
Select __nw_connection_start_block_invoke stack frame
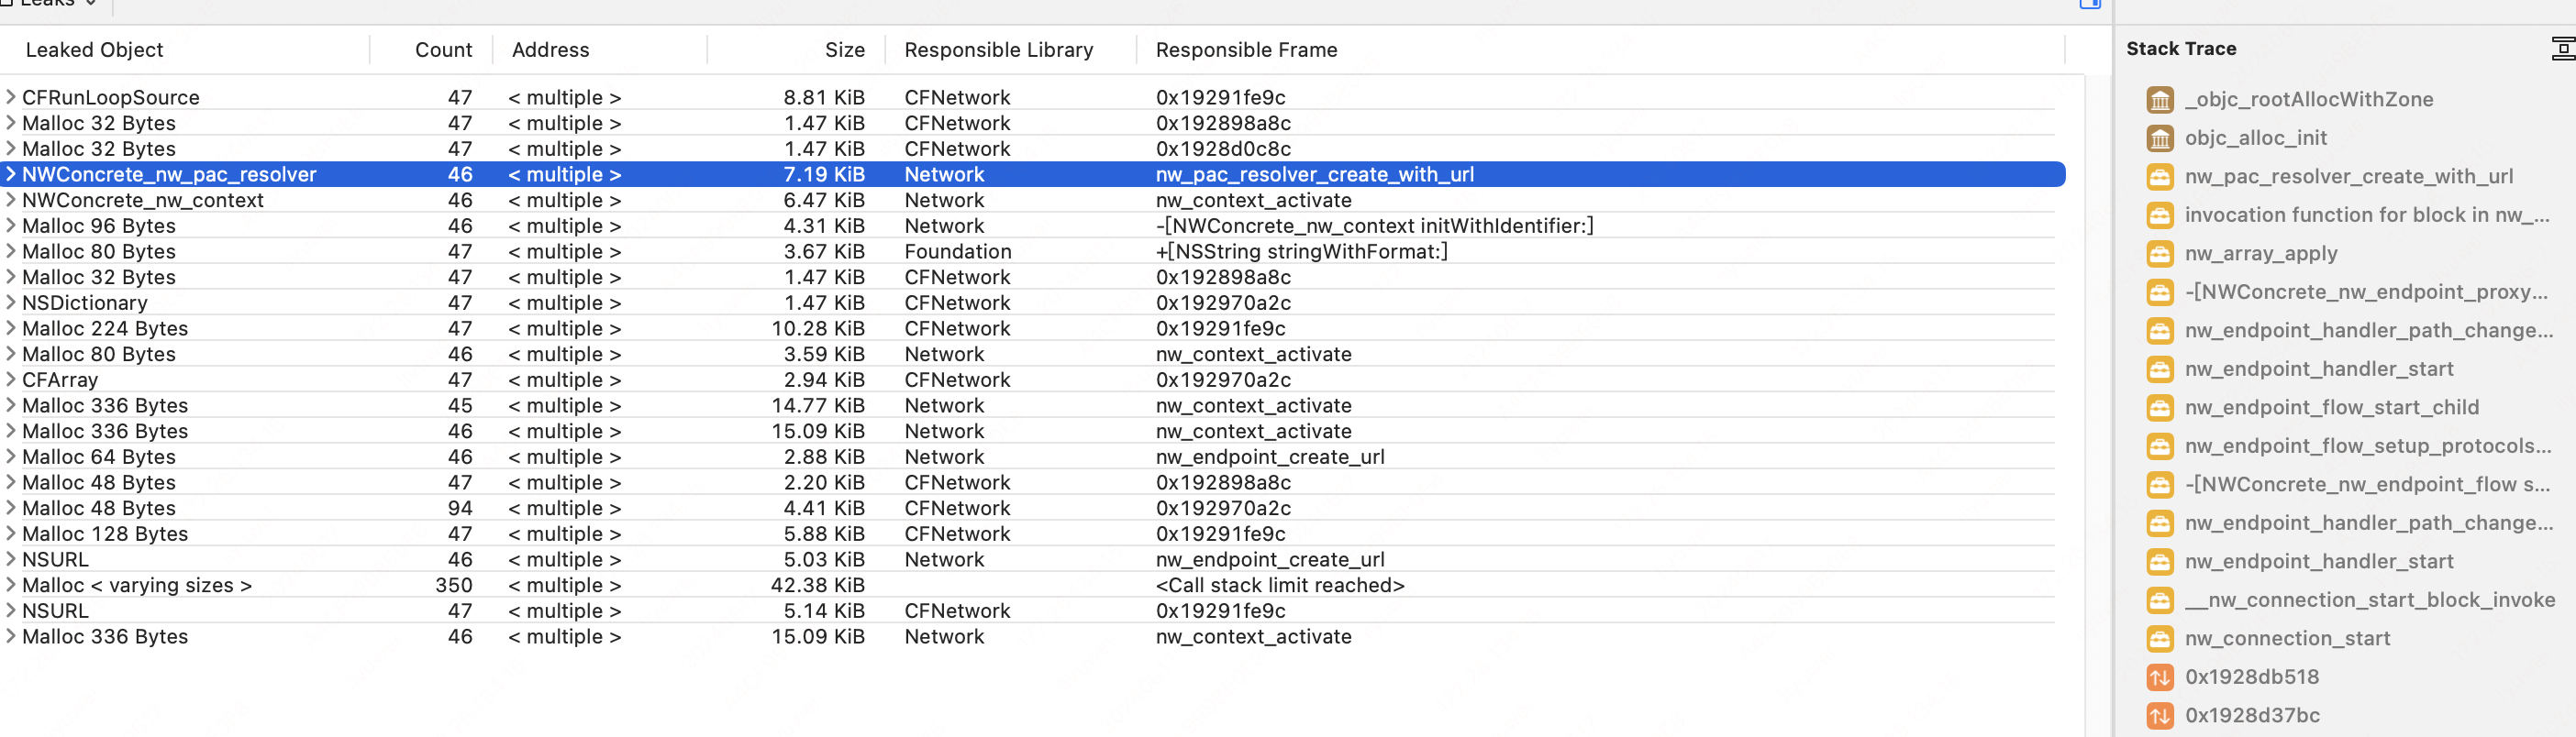[x=2368, y=600]
